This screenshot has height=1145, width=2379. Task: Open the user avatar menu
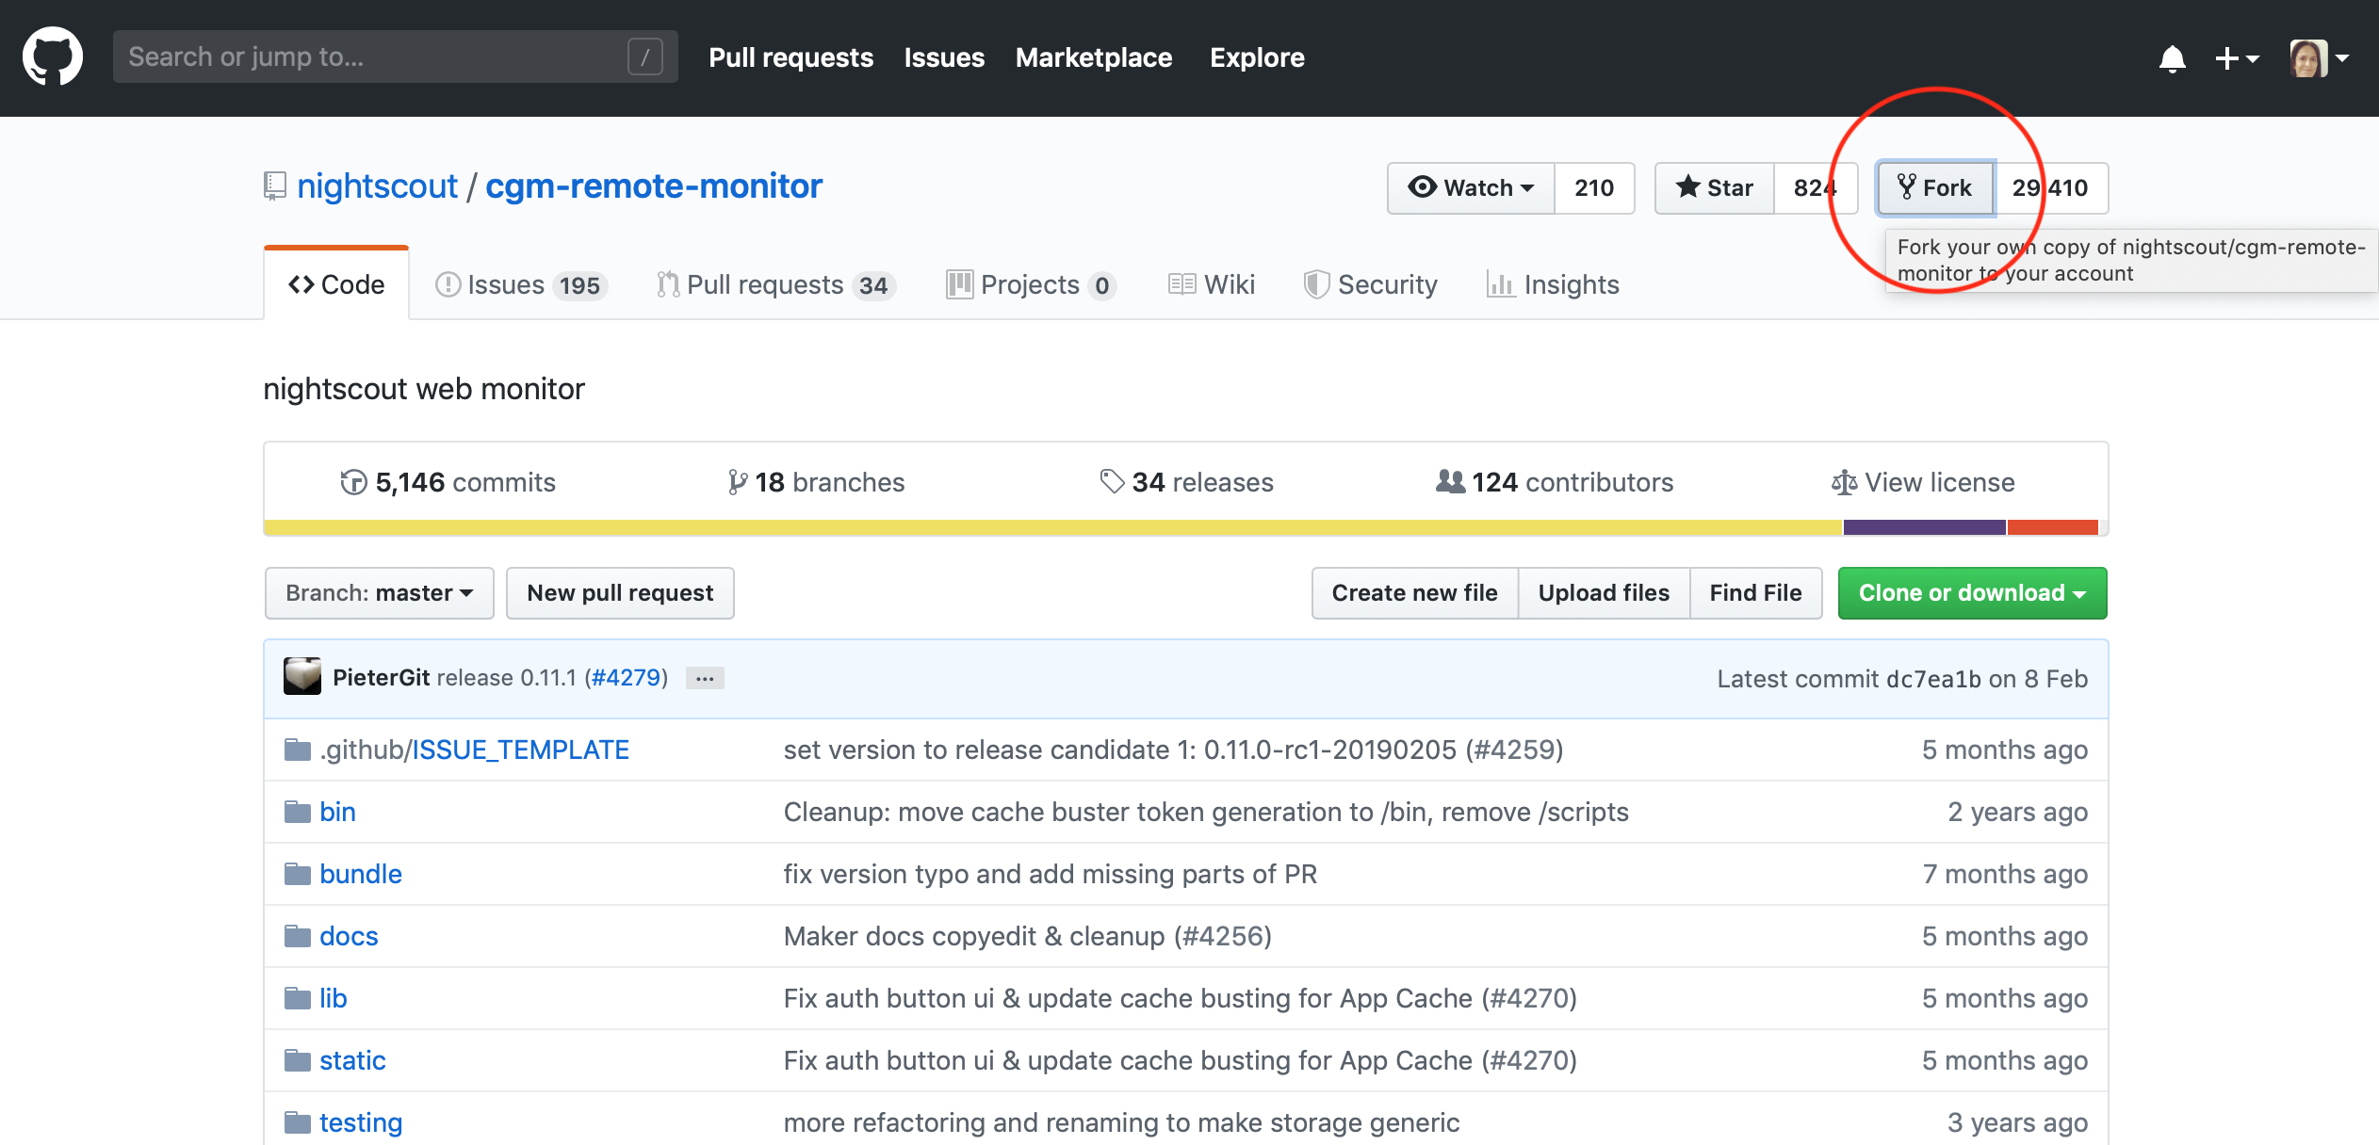pyautogui.click(x=2319, y=58)
